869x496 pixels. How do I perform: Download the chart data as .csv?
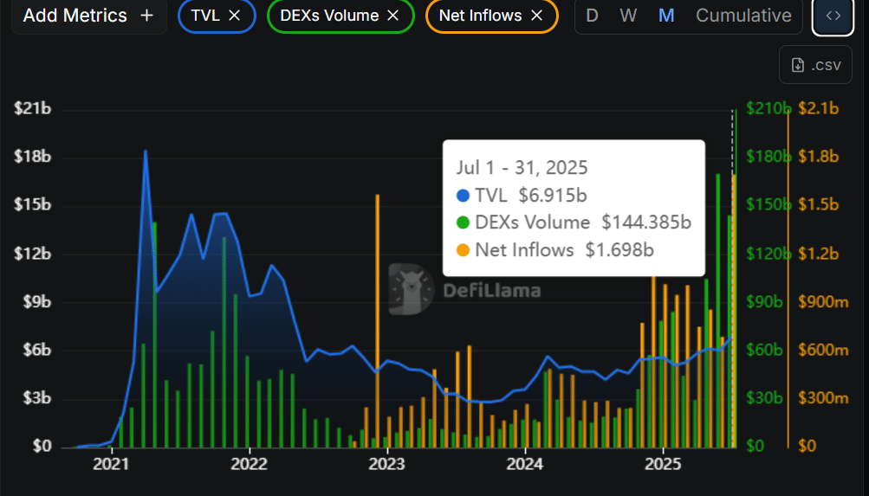(x=816, y=65)
